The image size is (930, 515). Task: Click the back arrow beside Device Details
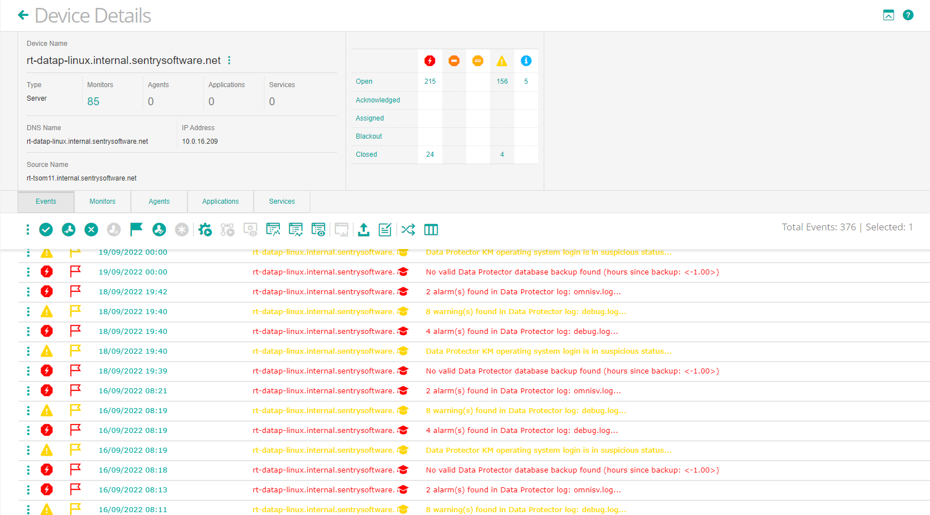point(23,15)
